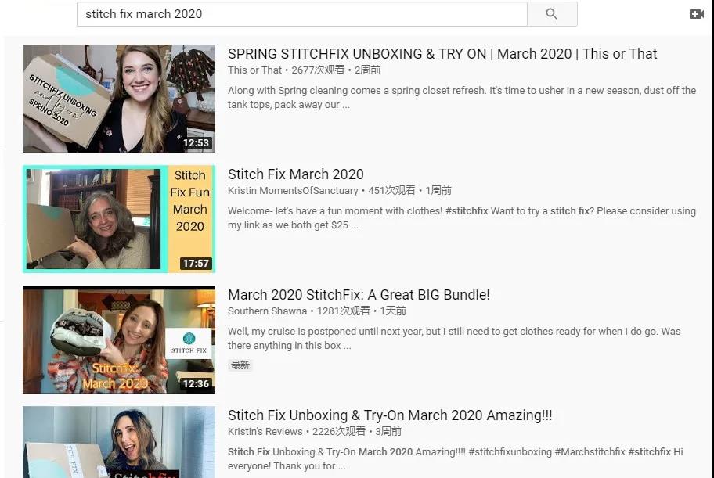The height and width of the screenshot is (478, 714).
Task: Open the Kristin's Reviews video thumbnail
Action: point(119,442)
